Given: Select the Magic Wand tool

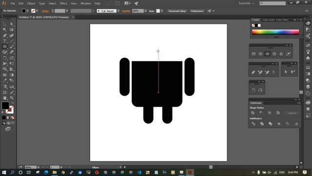Looking at the screenshot, I should [5, 30].
